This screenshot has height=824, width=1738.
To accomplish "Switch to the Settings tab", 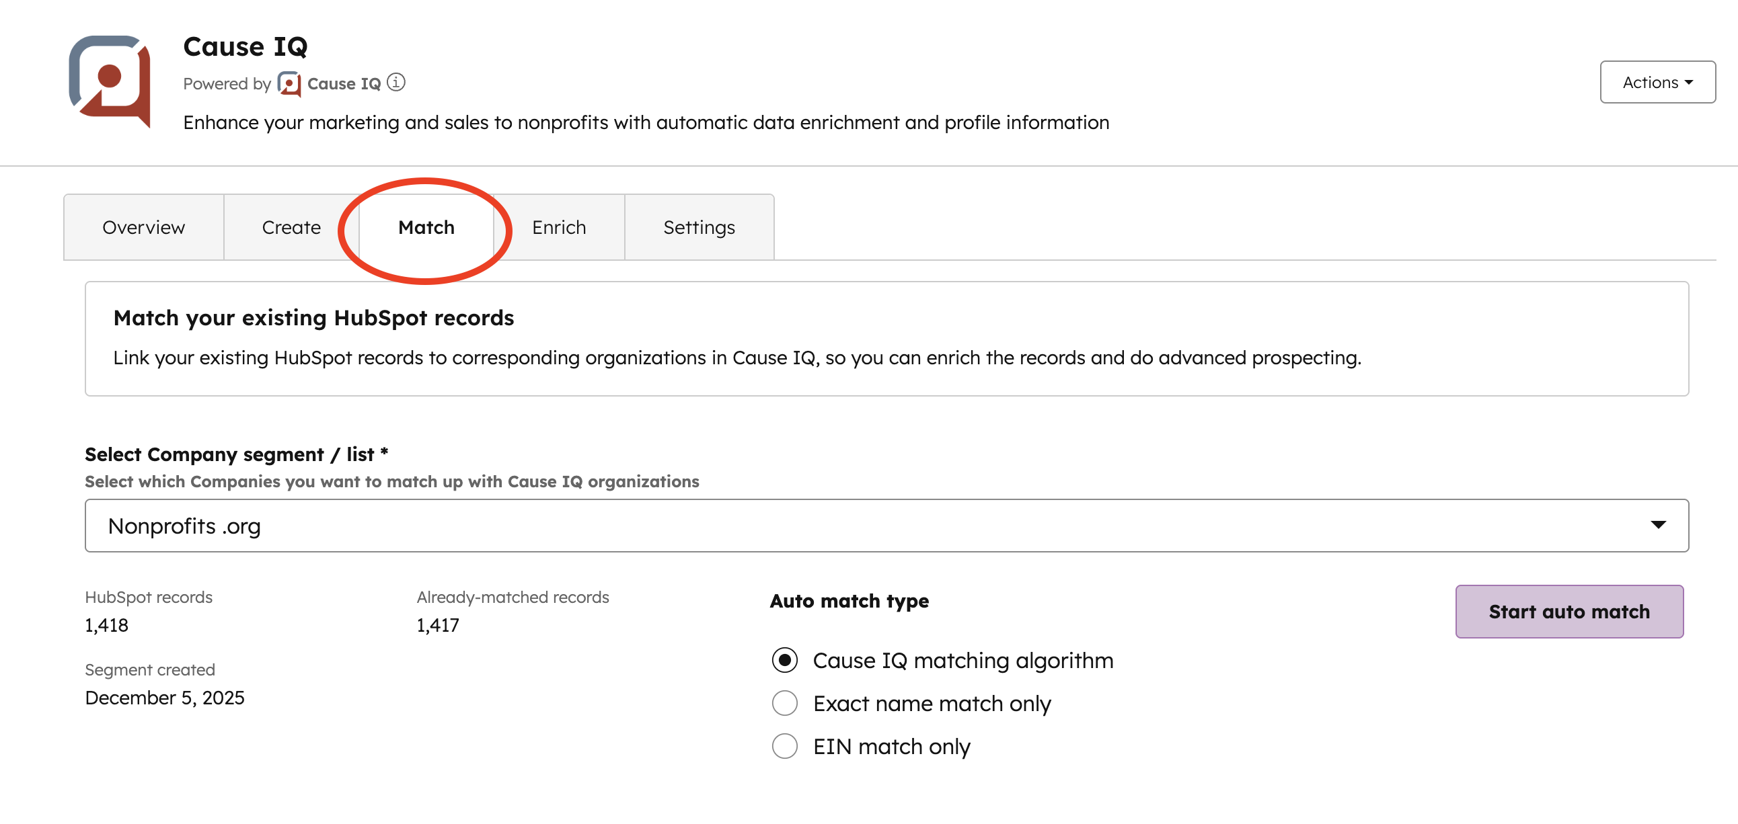I will [699, 227].
